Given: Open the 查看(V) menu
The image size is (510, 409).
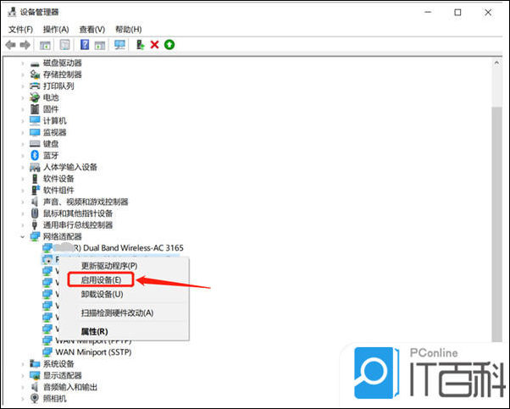Looking at the screenshot, I should 92,30.
